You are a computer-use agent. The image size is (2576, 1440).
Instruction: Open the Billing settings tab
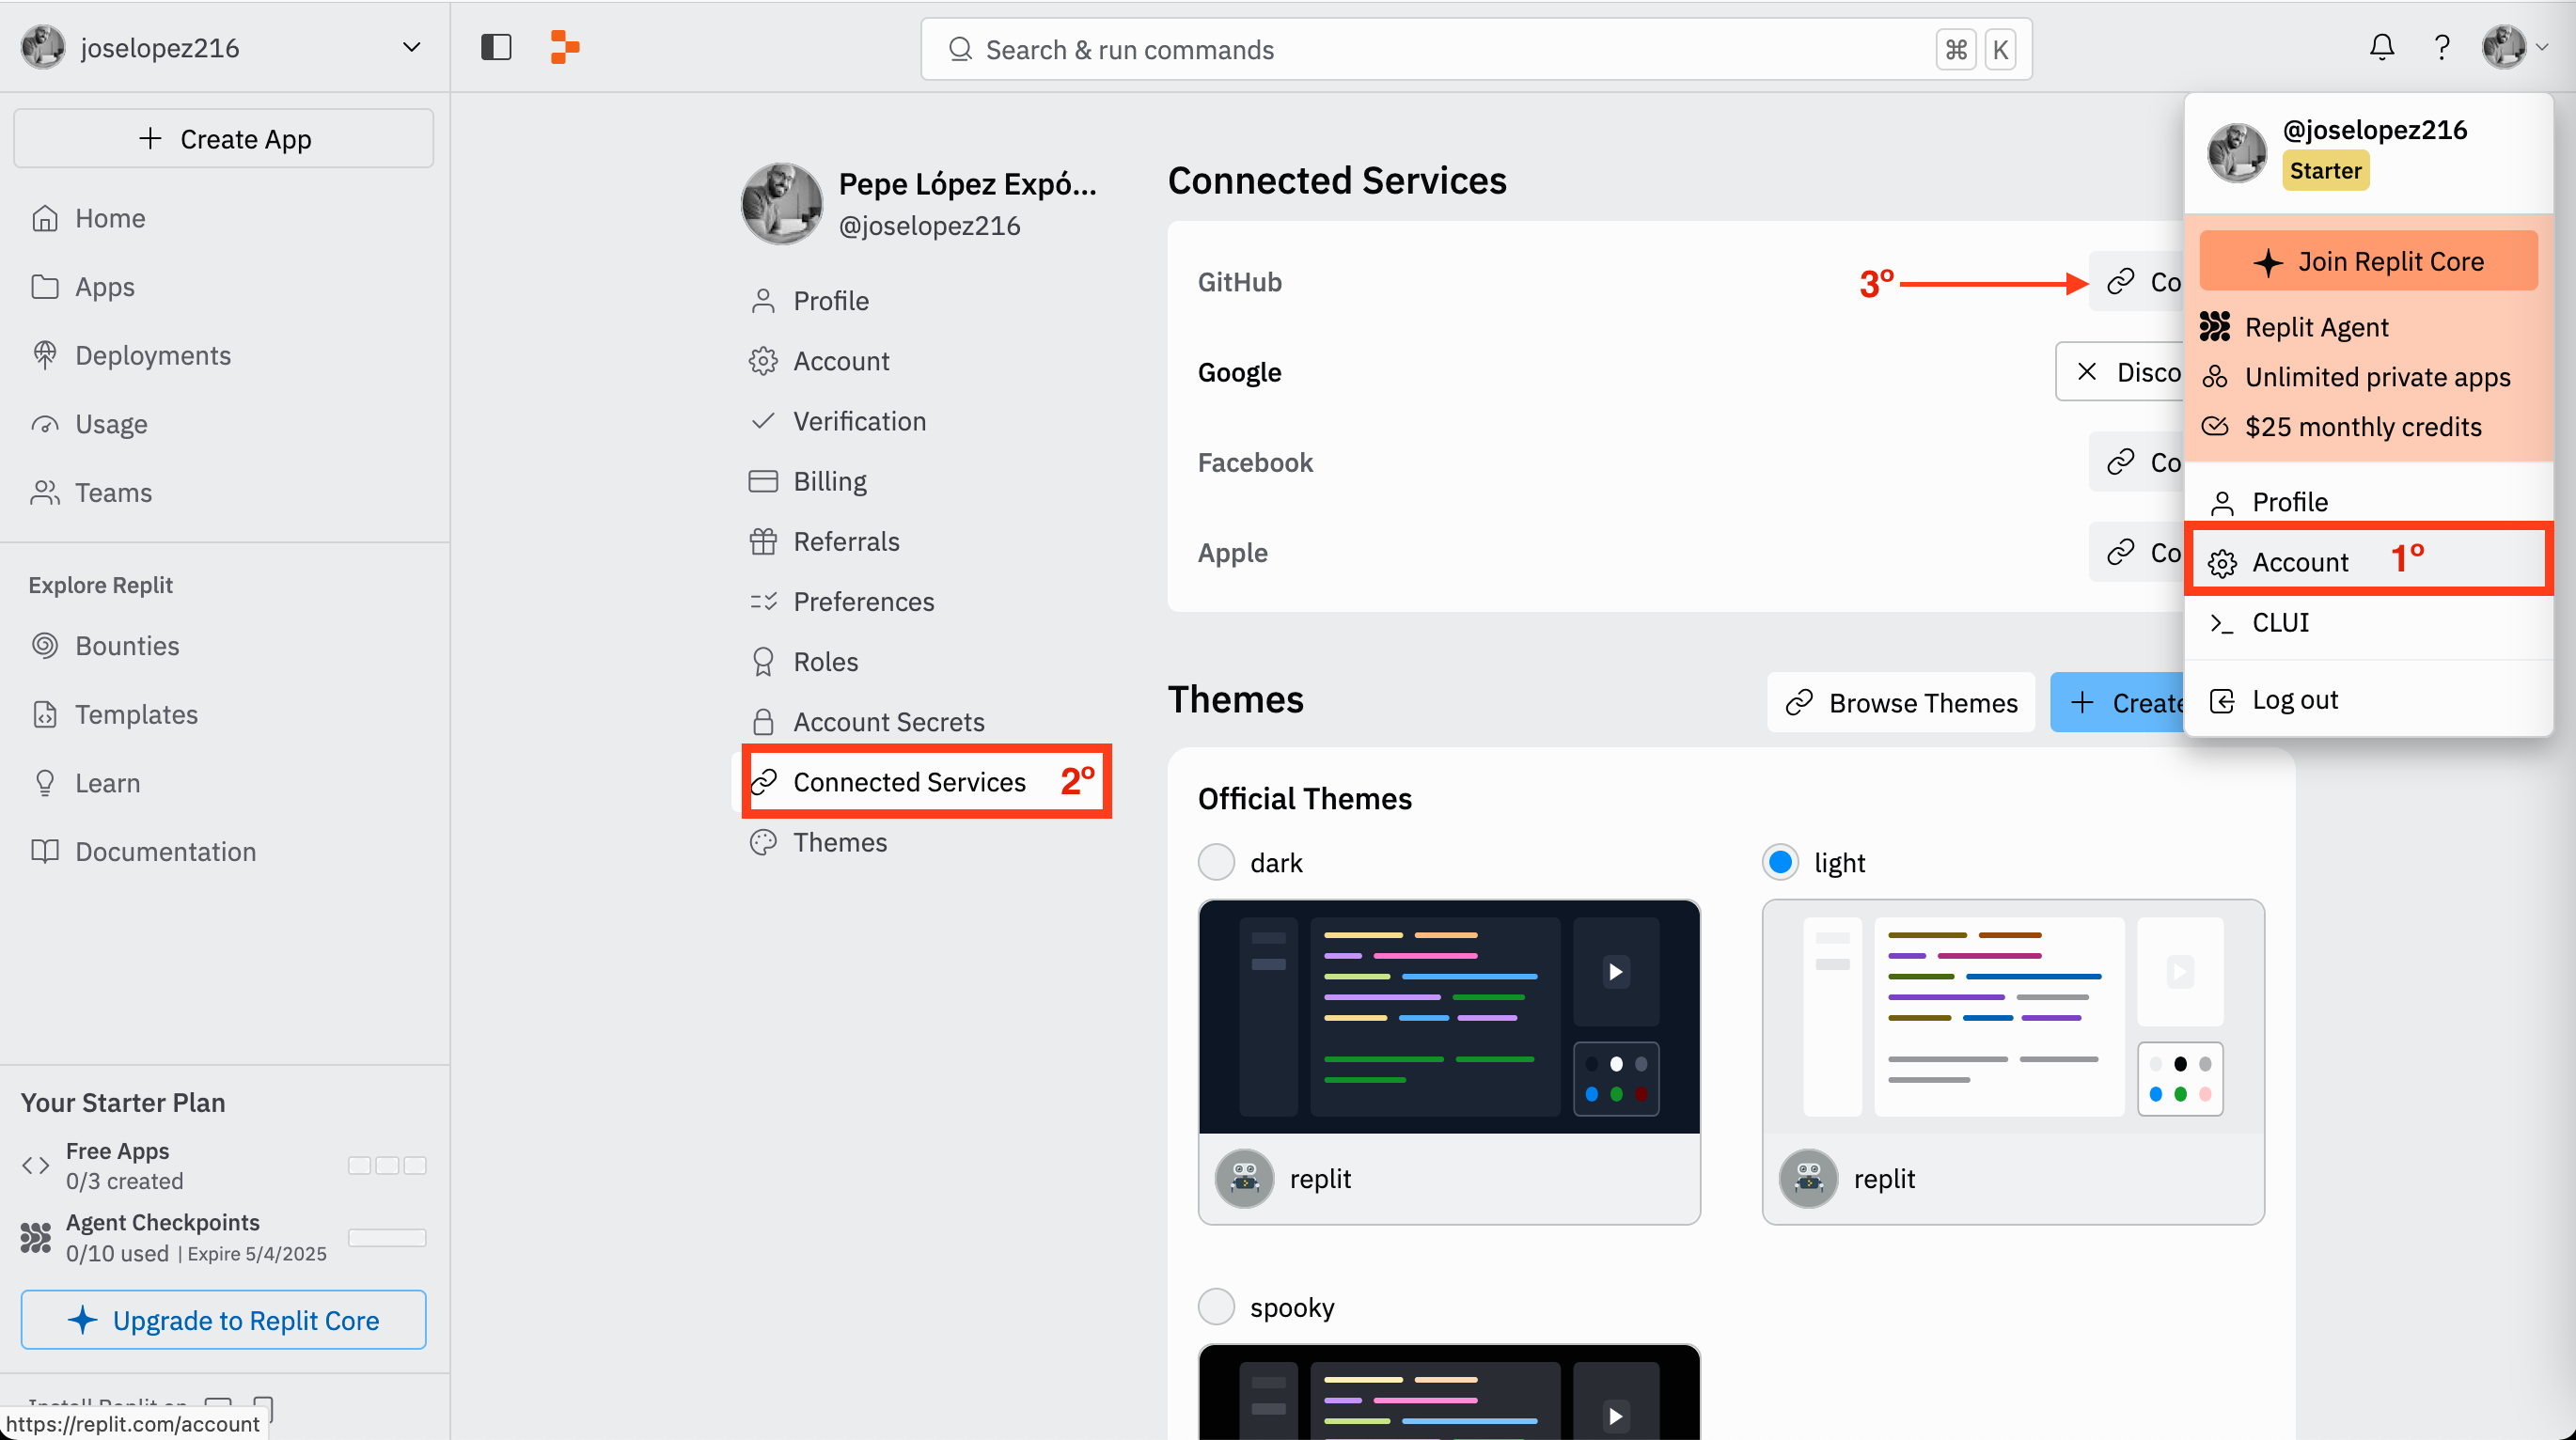830,481
